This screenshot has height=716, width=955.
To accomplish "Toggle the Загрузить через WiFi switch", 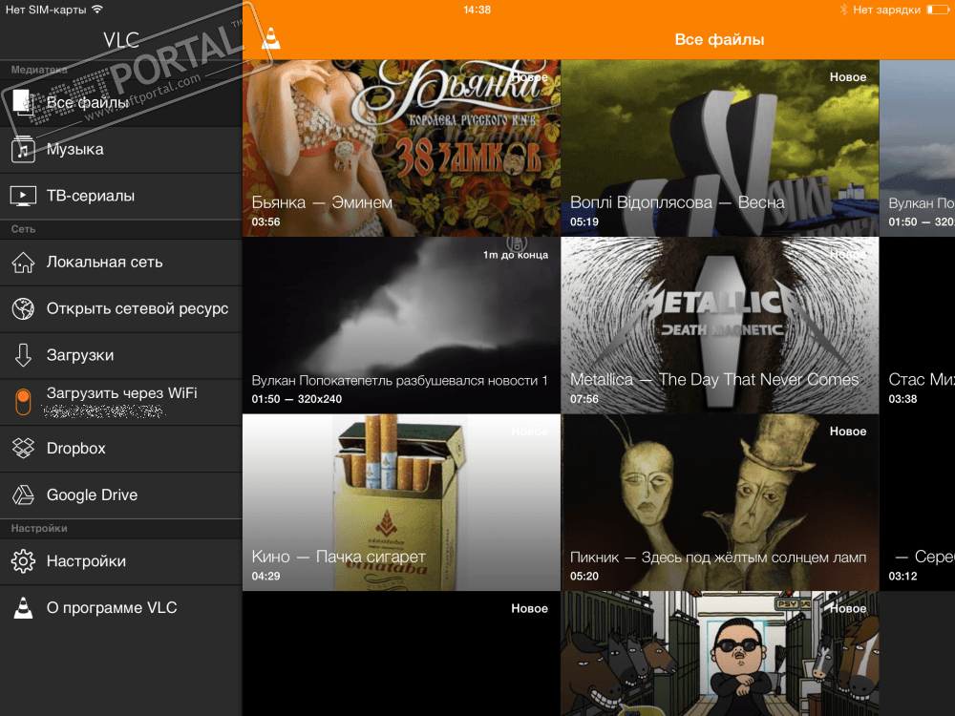I will coord(23,402).
